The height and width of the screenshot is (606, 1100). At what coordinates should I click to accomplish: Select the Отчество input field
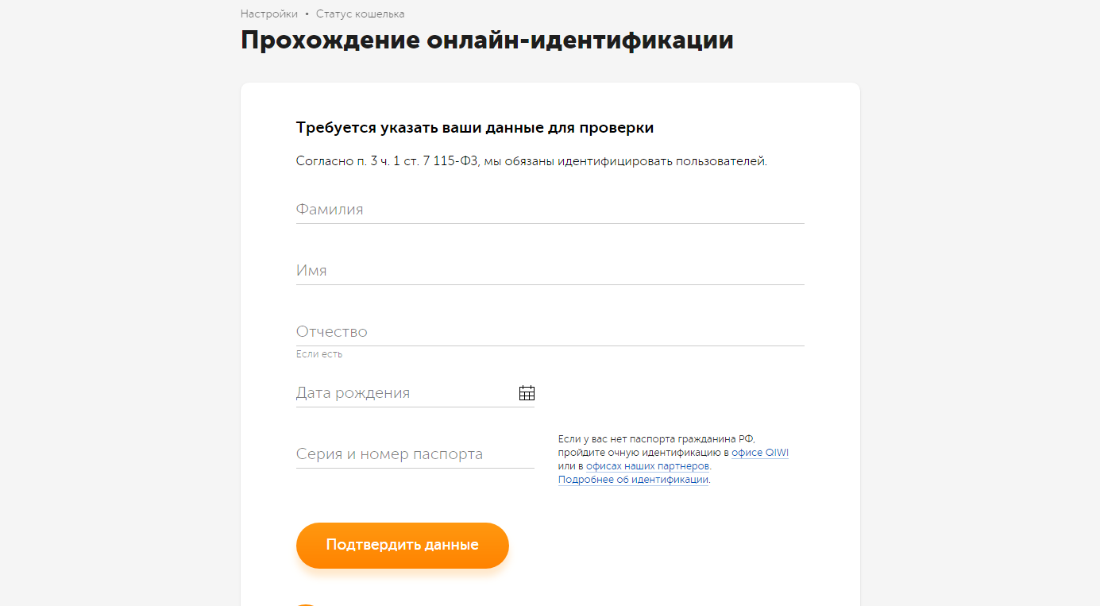tap(548, 331)
